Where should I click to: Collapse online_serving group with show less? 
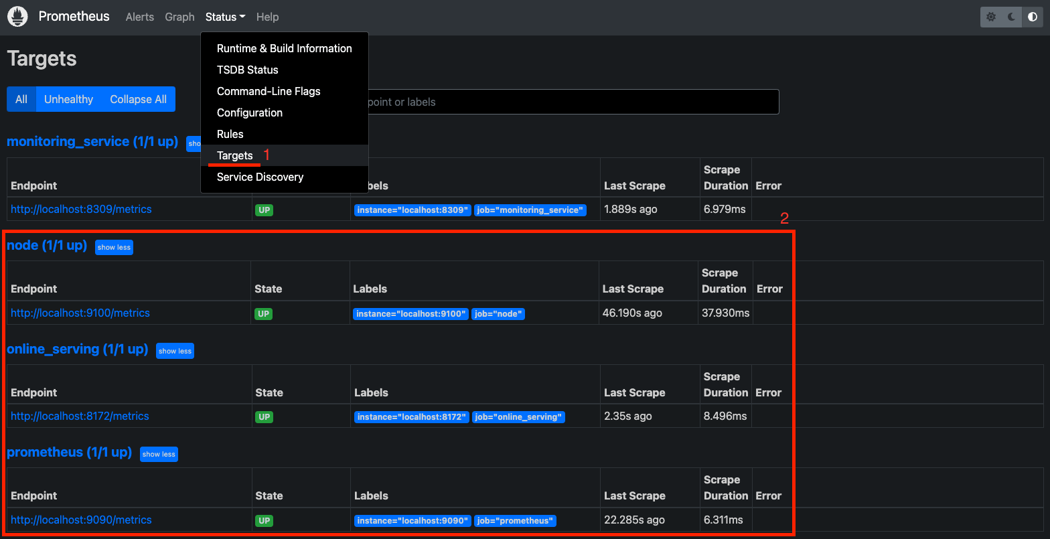[175, 351]
